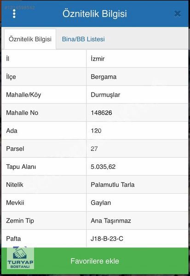Screen dimensions: 190x276
Task: Select the Tapu Alanı value 5.035,62
Action: (103, 167)
